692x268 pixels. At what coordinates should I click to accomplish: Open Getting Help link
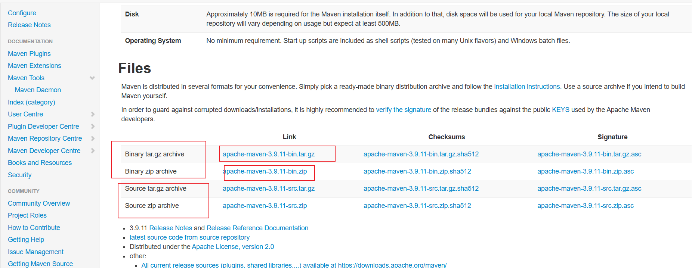[26, 240]
